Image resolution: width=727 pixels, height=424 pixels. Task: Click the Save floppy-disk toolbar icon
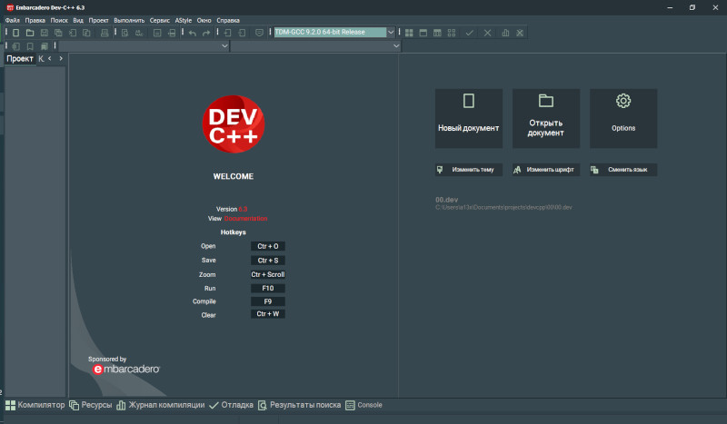[44, 33]
